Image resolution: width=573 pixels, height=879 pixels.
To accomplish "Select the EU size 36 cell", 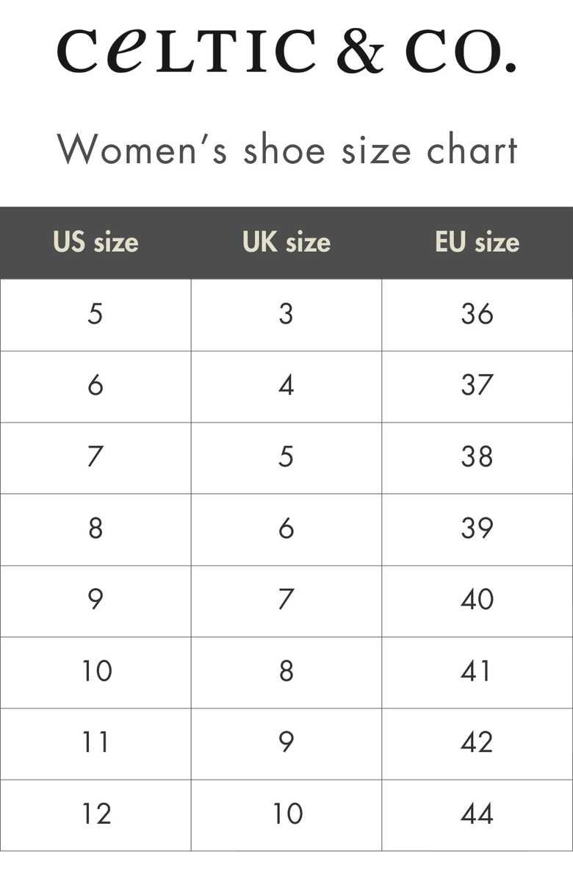I will tap(477, 314).
